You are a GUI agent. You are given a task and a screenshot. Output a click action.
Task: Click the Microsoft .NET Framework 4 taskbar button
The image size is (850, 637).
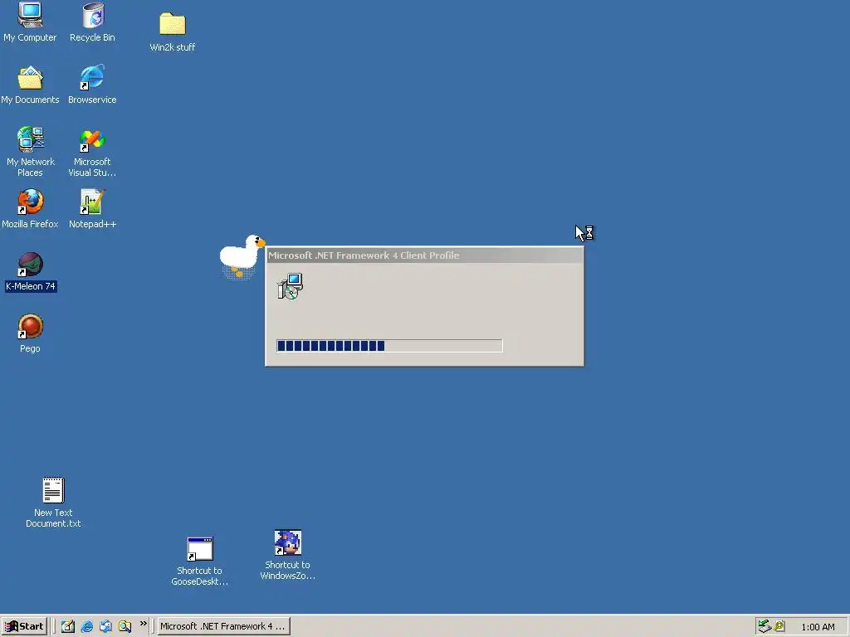click(223, 626)
